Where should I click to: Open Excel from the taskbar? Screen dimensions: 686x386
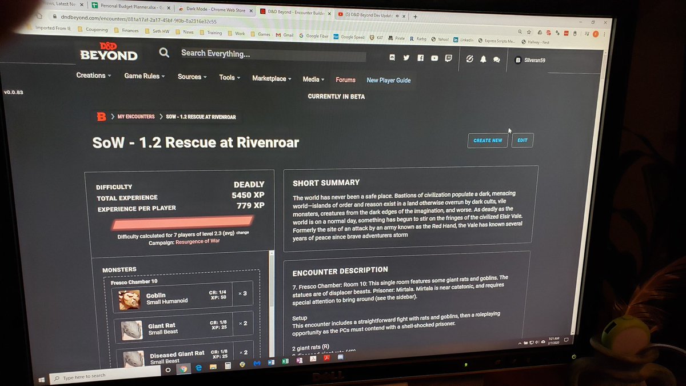(284, 361)
